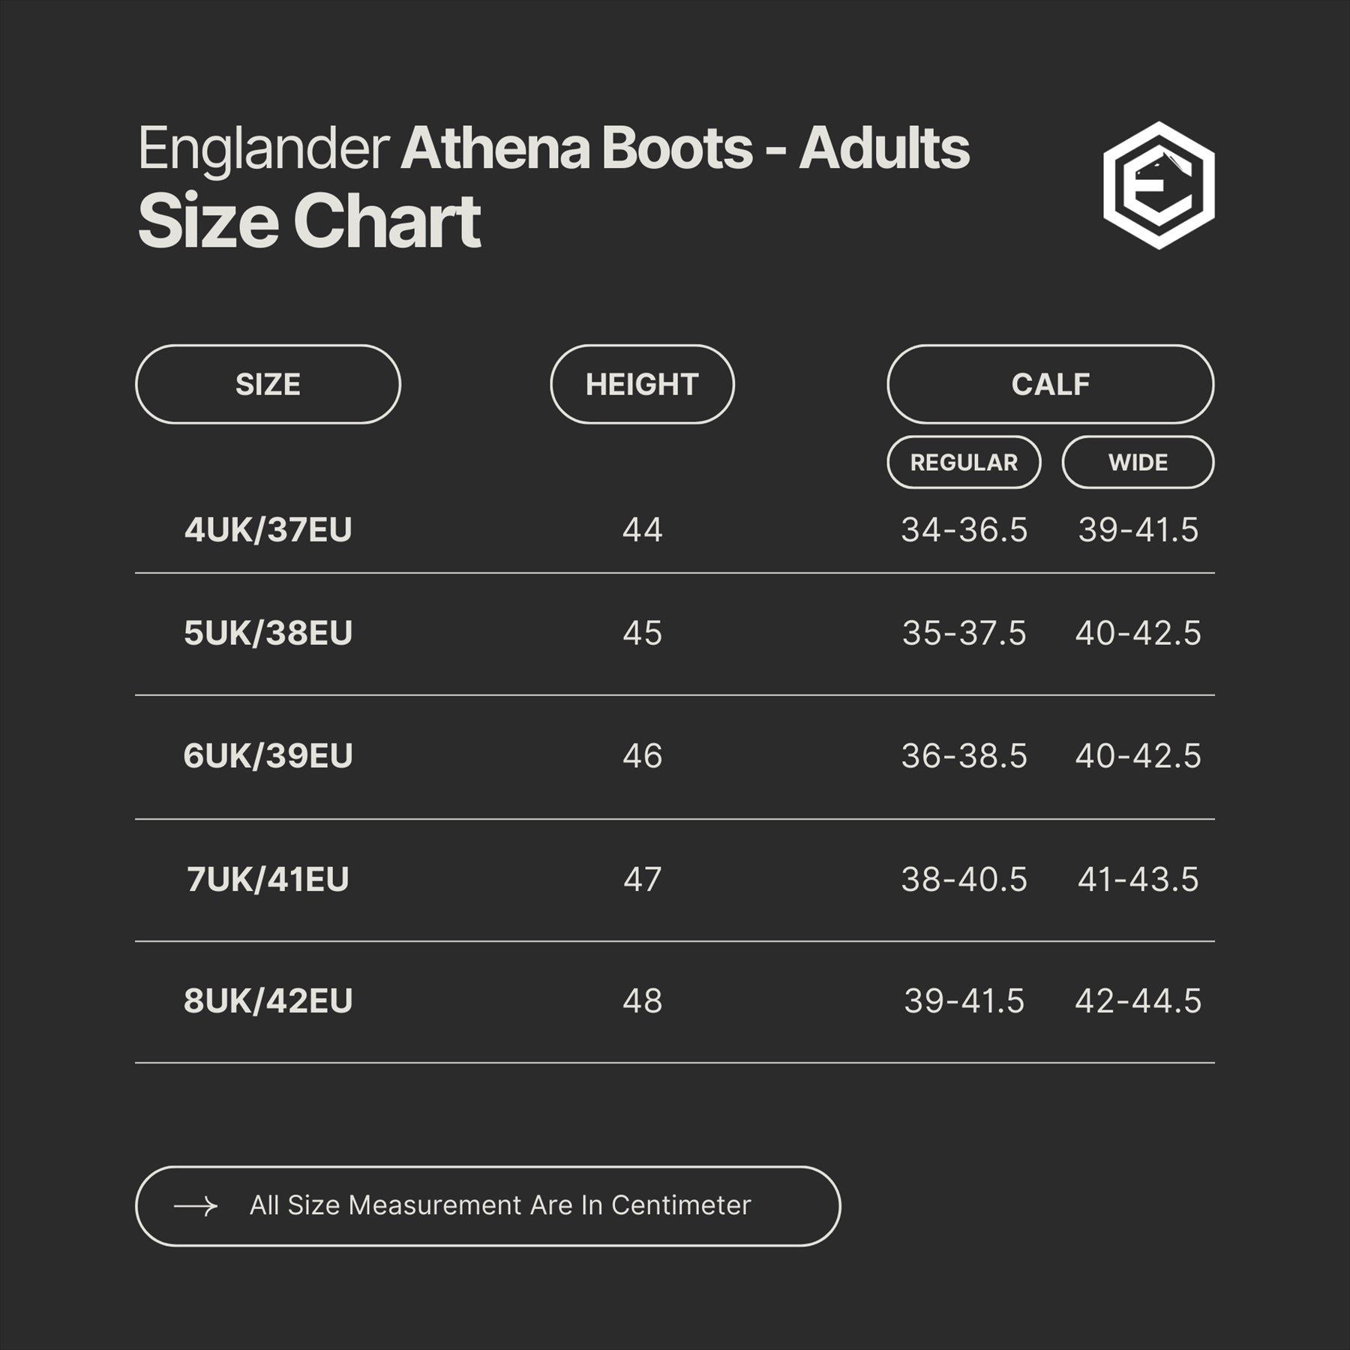This screenshot has height=1350, width=1350.
Task: Pick the 7UK/41EU size row label
Action: click(x=268, y=879)
